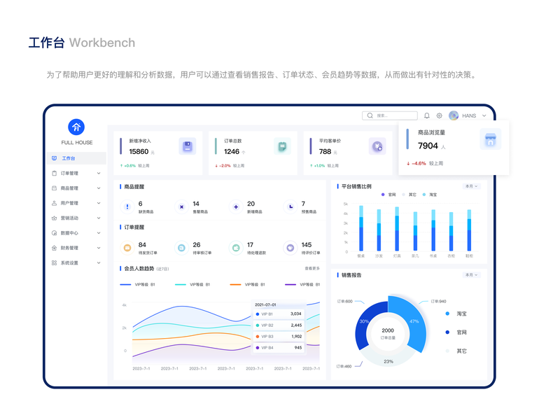Click the 鞋柜 bar in sales chart
539x420 pixels.
(x=469, y=230)
